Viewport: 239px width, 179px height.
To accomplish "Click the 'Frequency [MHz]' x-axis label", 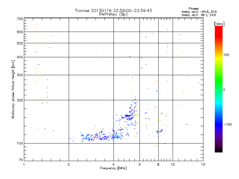I will point(113,168).
